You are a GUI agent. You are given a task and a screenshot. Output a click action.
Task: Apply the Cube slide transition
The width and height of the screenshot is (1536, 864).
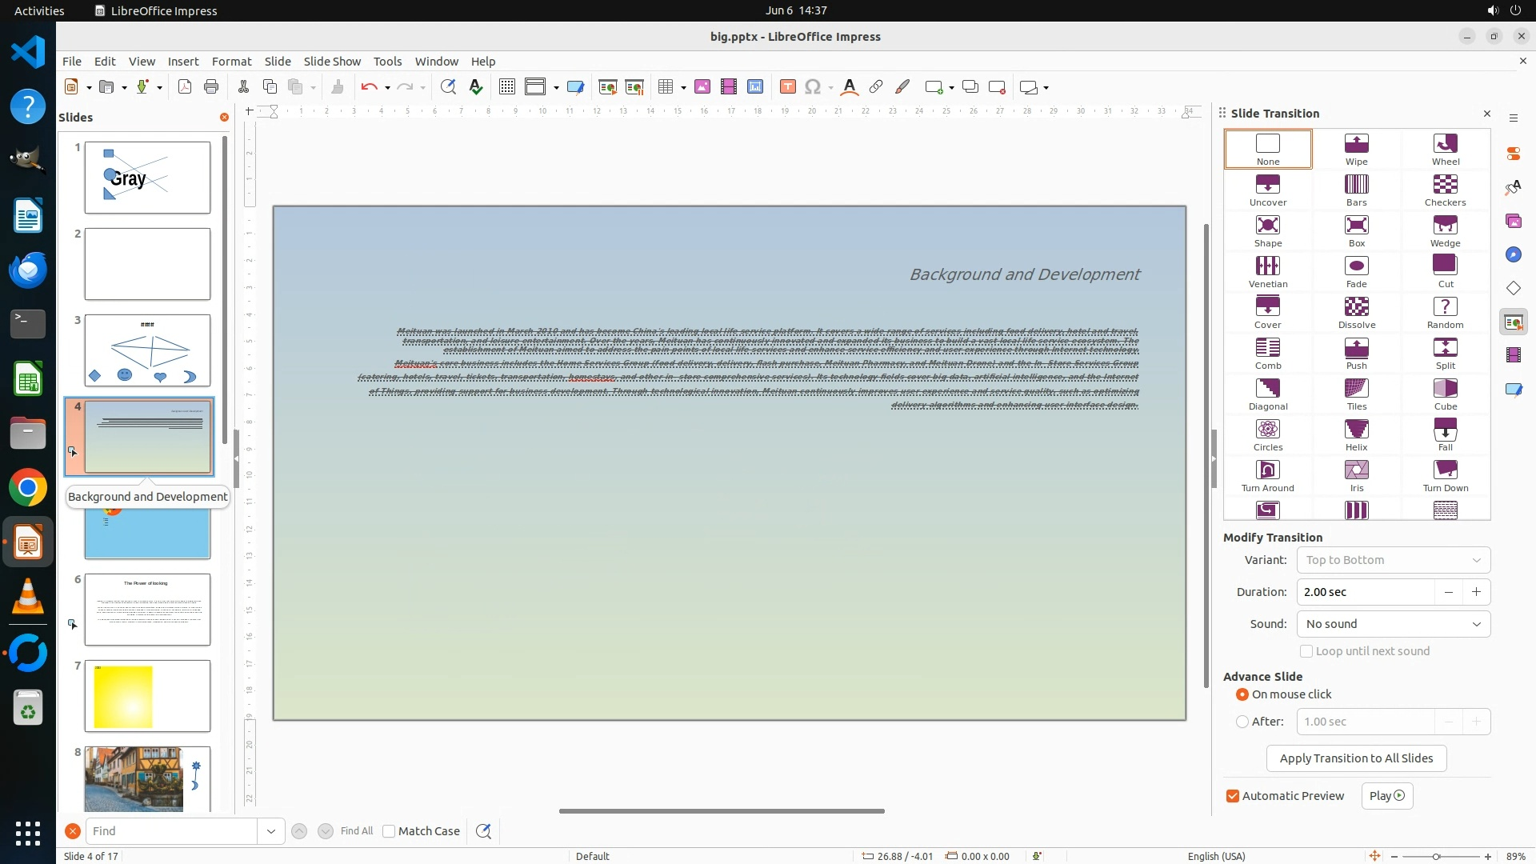(1445, 394)
